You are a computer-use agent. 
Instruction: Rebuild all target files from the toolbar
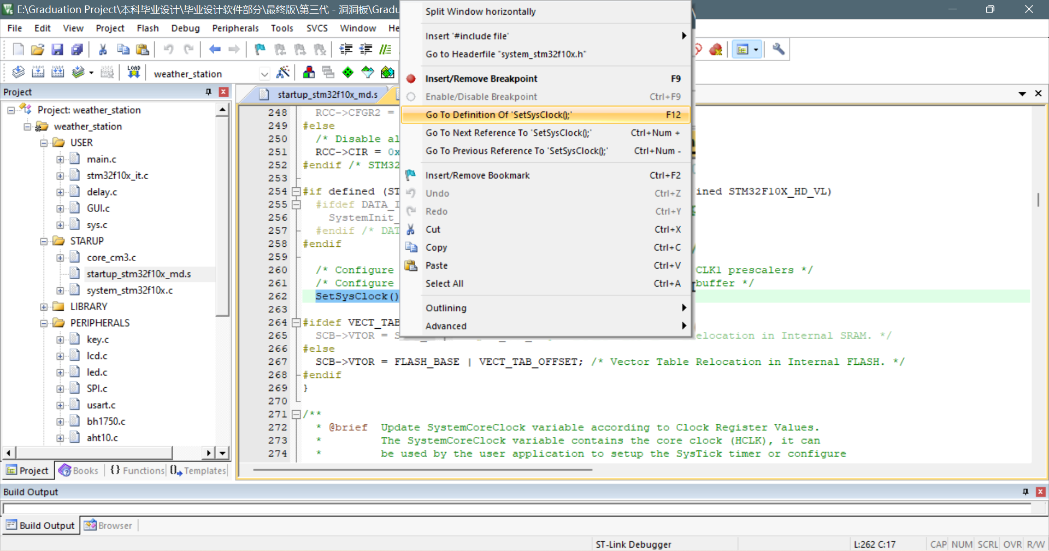[x=57, y=72]
